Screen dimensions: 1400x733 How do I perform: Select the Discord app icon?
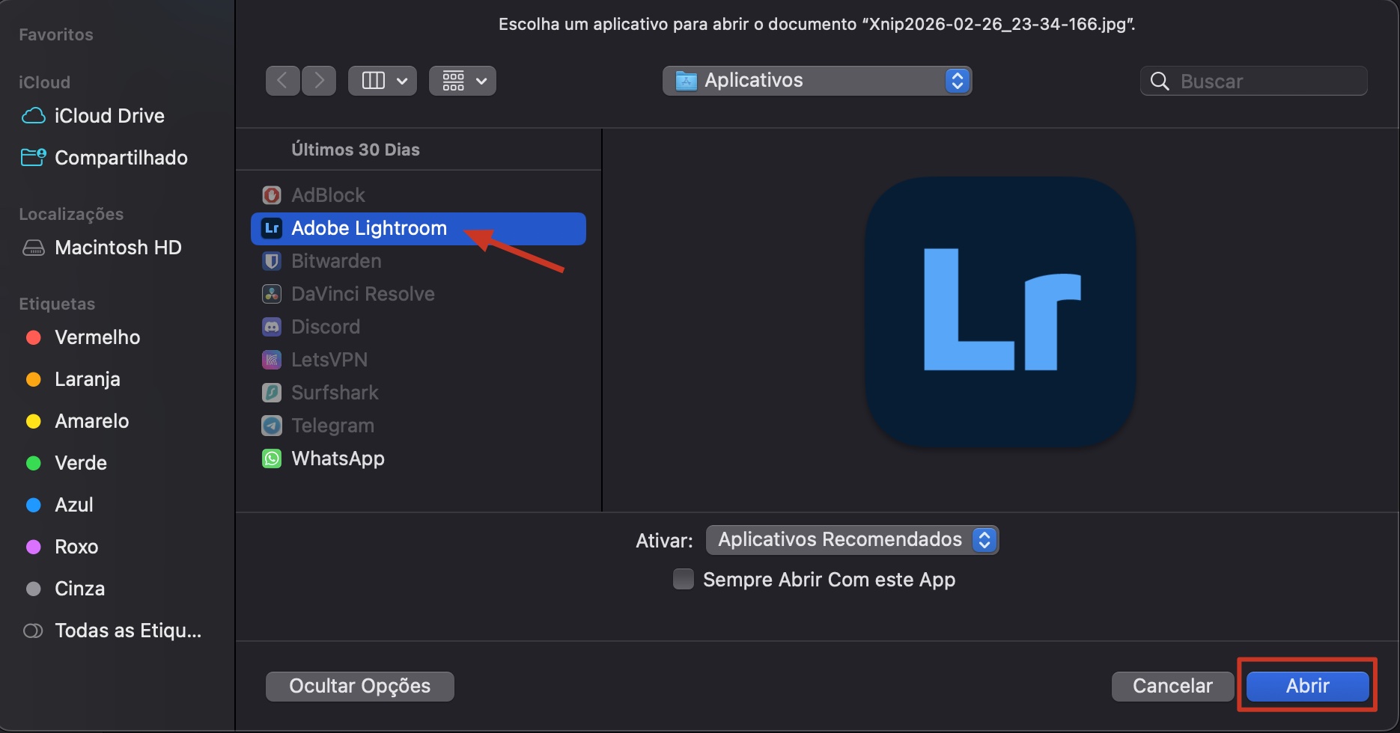(271, 326)
